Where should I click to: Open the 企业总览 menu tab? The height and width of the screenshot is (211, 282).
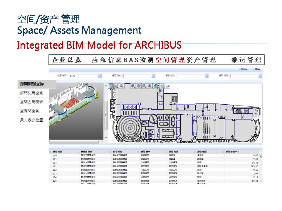(x=67, y=60)
